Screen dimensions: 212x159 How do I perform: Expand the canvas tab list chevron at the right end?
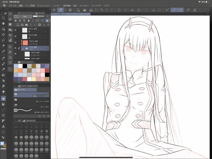pyautogui.click(x=208, y=14)
